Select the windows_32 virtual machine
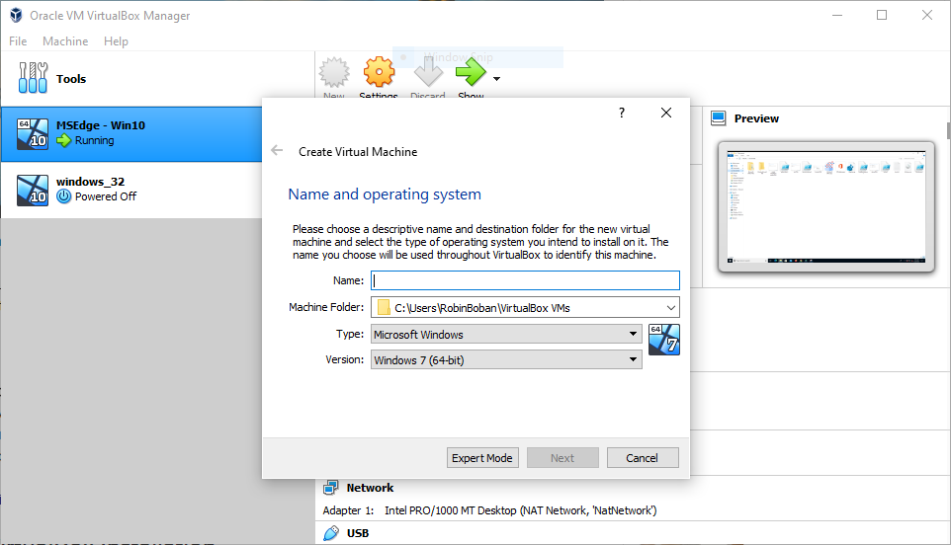 click(x=131, y=191)
